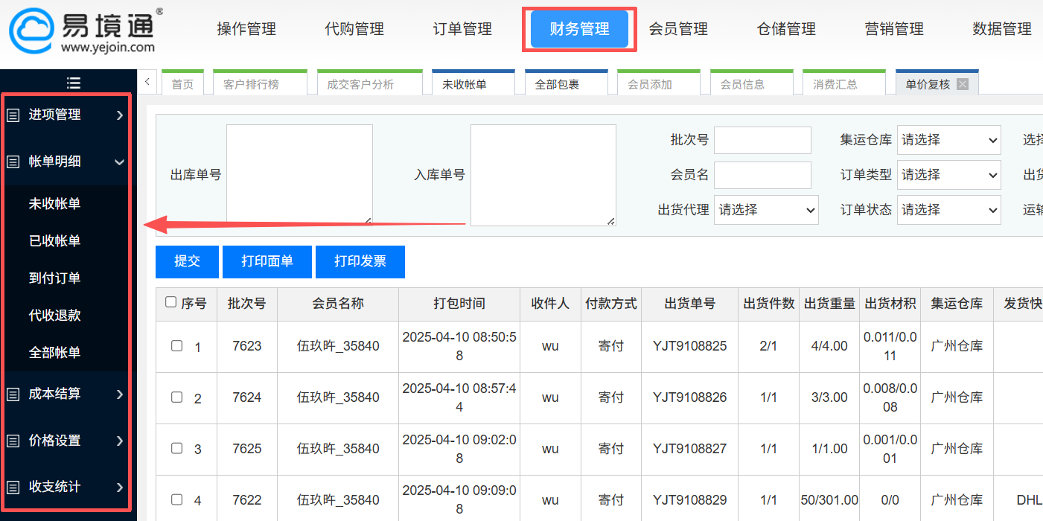
Task: Focus the 入库单号 text area
Action: pos(543,175)
